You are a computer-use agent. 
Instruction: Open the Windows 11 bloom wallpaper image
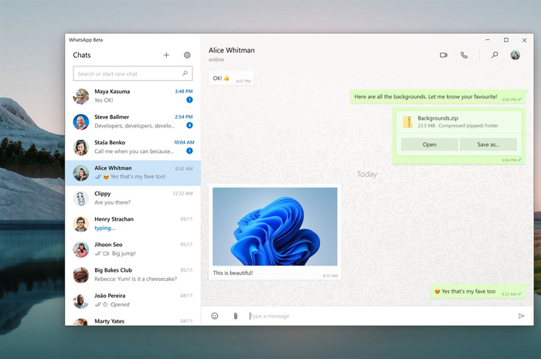275,226
